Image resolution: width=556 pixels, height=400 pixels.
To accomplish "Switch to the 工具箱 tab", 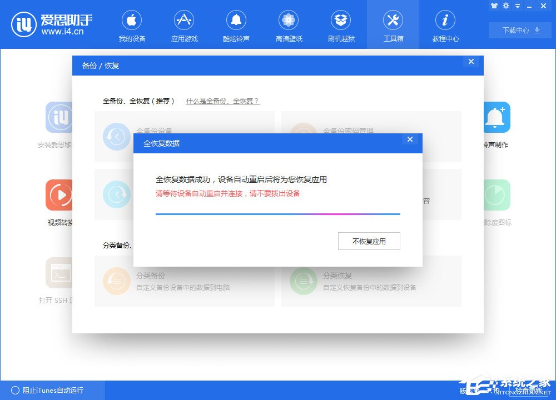I will click(x=393, y=20).
